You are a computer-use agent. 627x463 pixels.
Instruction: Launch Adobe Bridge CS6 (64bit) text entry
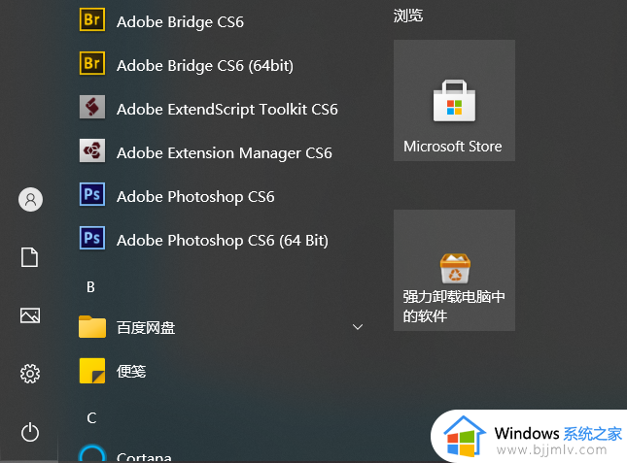(x=205, y=65)
